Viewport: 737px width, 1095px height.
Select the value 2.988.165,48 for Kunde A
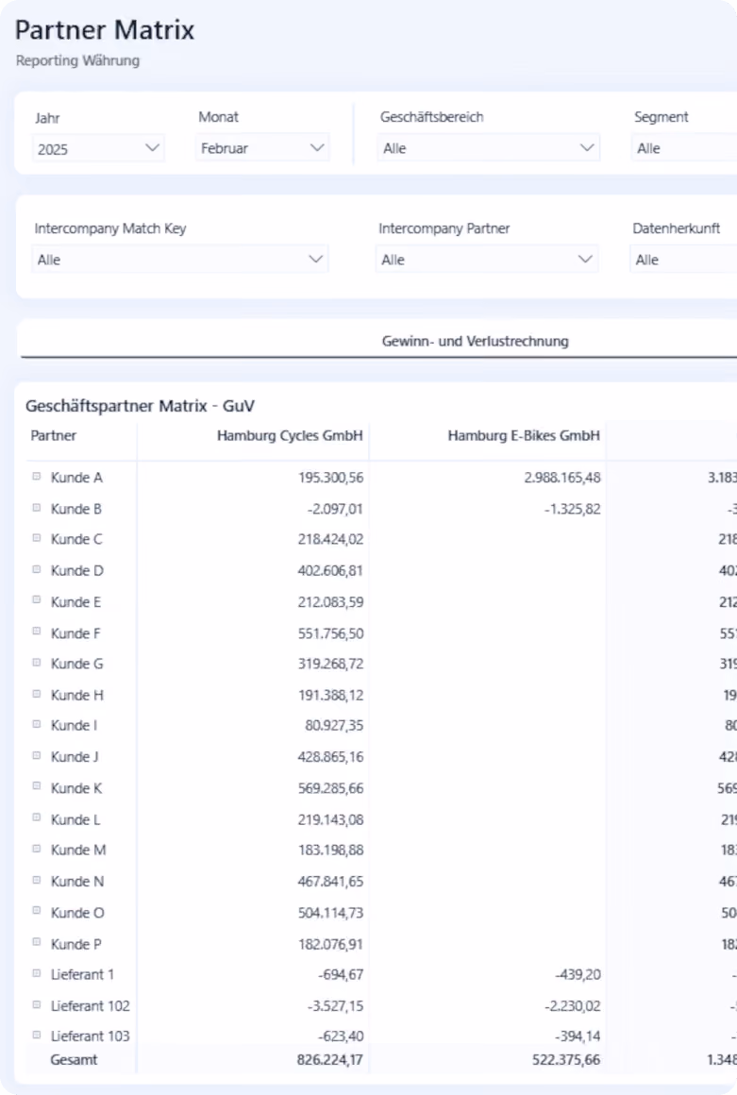562,478
